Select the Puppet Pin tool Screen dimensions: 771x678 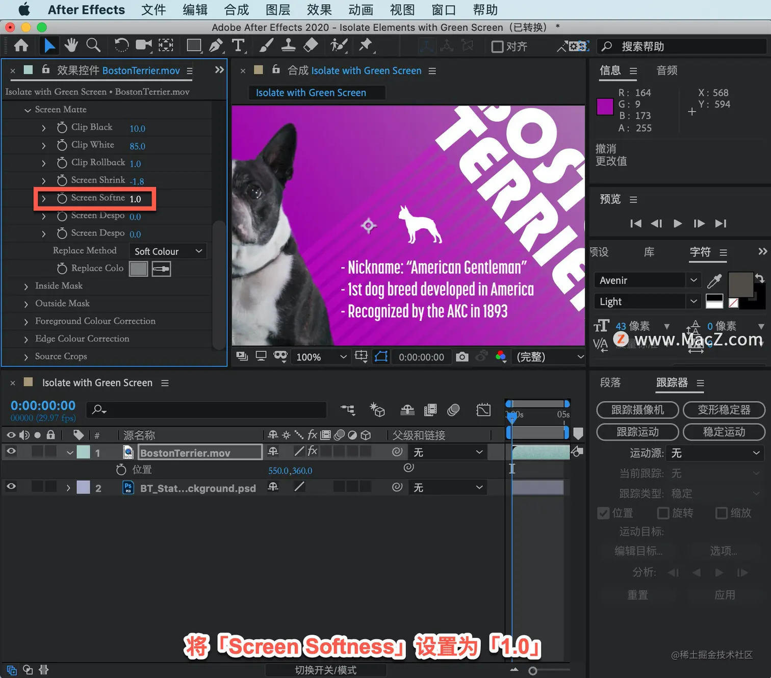pos(366,45)
